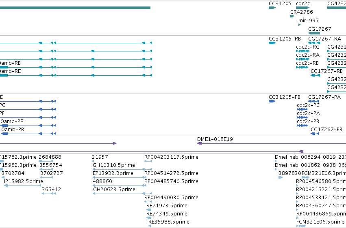Select the RE74349.5prime EST
This screenshot has width=346, height=228.
149,218
